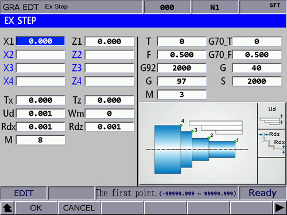Select the Ud cutting depth field
The height and width of the screenshot is (215, 287).
40,114
